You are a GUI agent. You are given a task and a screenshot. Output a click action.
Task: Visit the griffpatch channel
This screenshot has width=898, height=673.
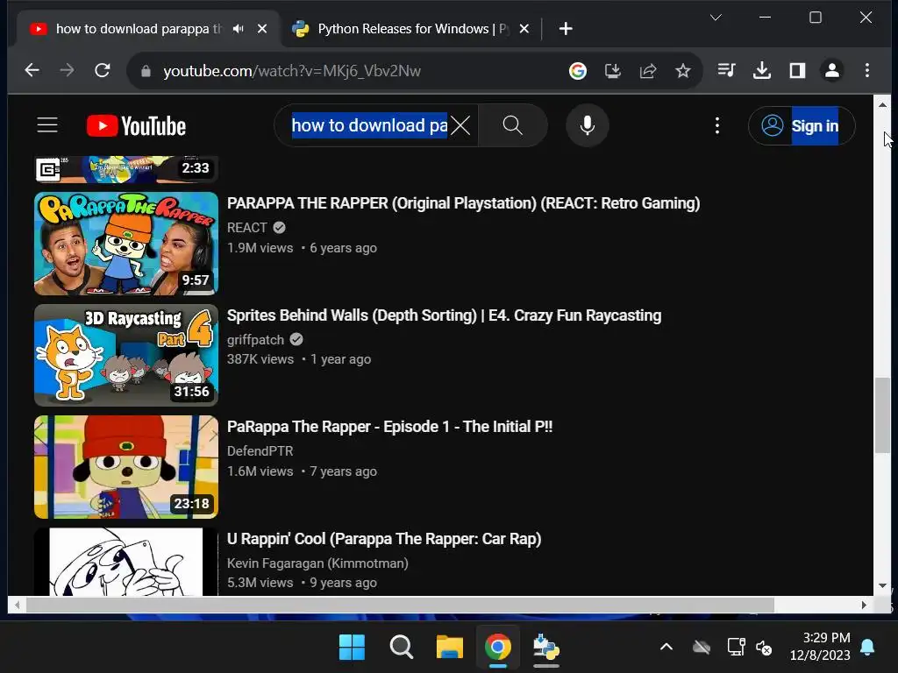[x=255, y=339]
